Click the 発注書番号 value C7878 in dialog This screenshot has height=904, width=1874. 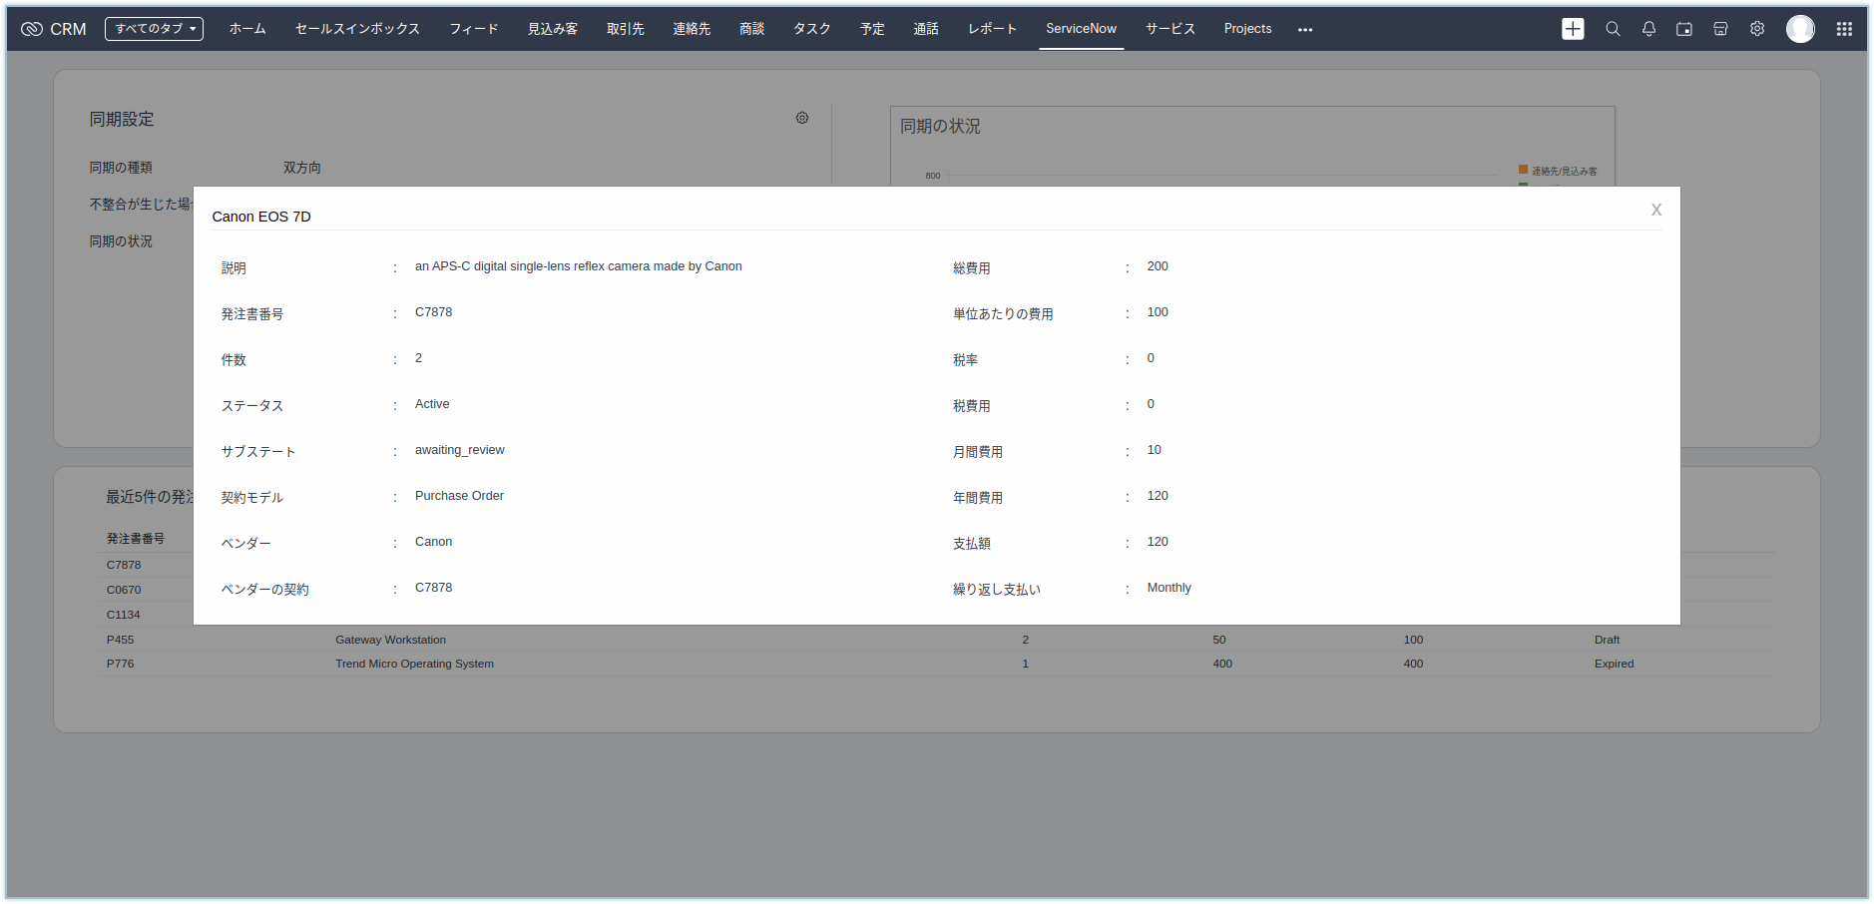point(434,312)
